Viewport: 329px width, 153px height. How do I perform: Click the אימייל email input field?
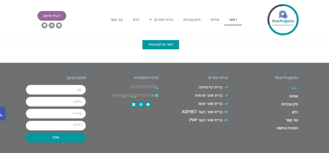[56, 114]
